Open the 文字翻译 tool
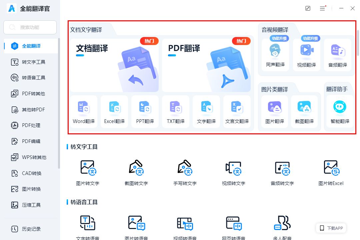The width and height of the screenshot is (360, 240). pos(206,112)
